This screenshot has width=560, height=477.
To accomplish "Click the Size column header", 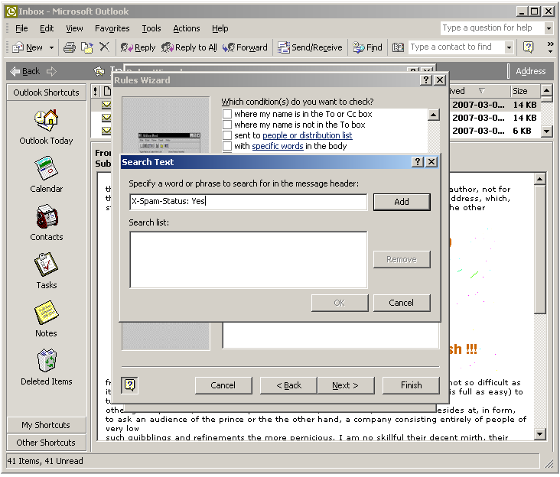I will pyautogui.click(x=524, y=91).
